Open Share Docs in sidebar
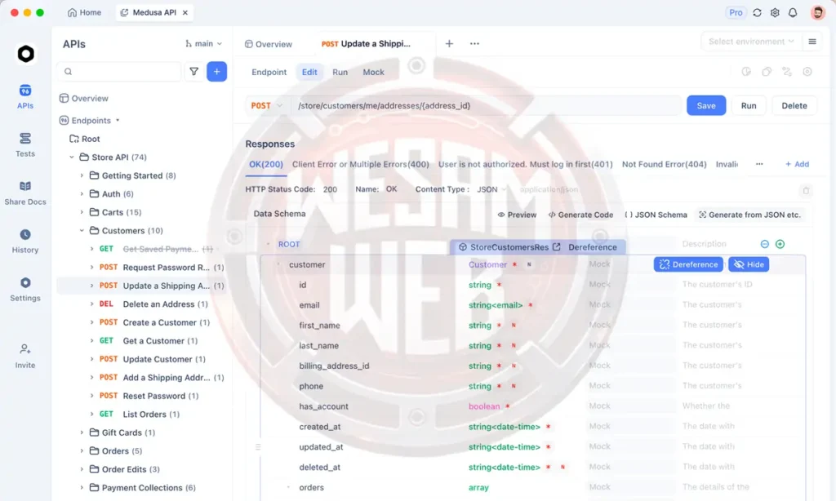The image size is (836, 501). [x=25, y=193]
